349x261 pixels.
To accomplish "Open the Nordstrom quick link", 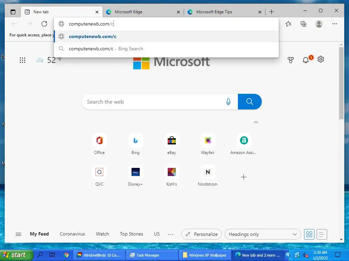I will (208, 176).
